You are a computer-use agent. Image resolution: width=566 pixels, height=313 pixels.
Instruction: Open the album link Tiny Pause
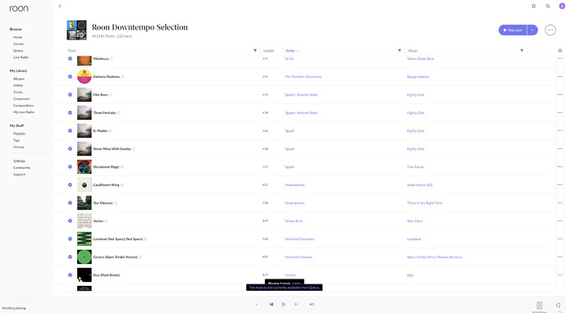(x=415, y=167)
